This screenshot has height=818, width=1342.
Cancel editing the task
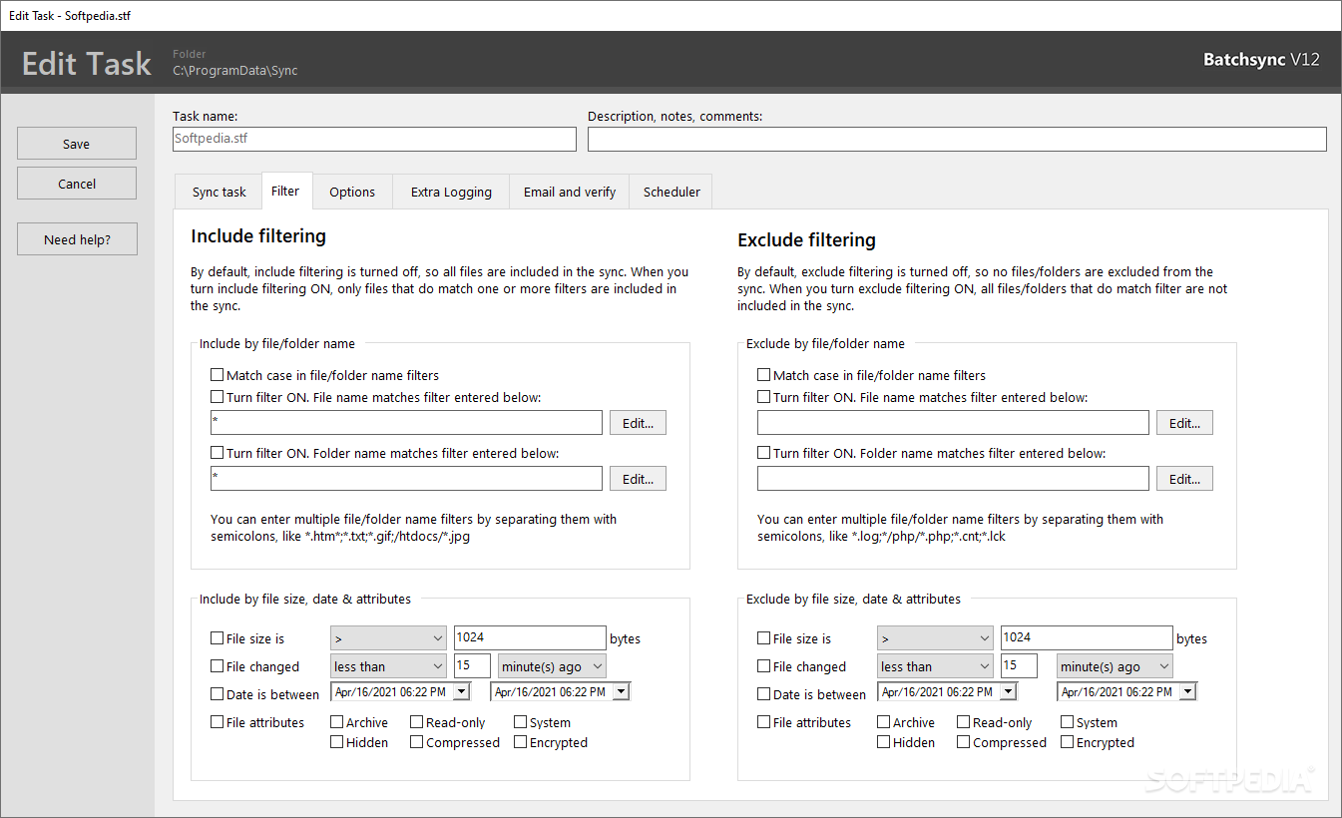(x=77, y=184)
